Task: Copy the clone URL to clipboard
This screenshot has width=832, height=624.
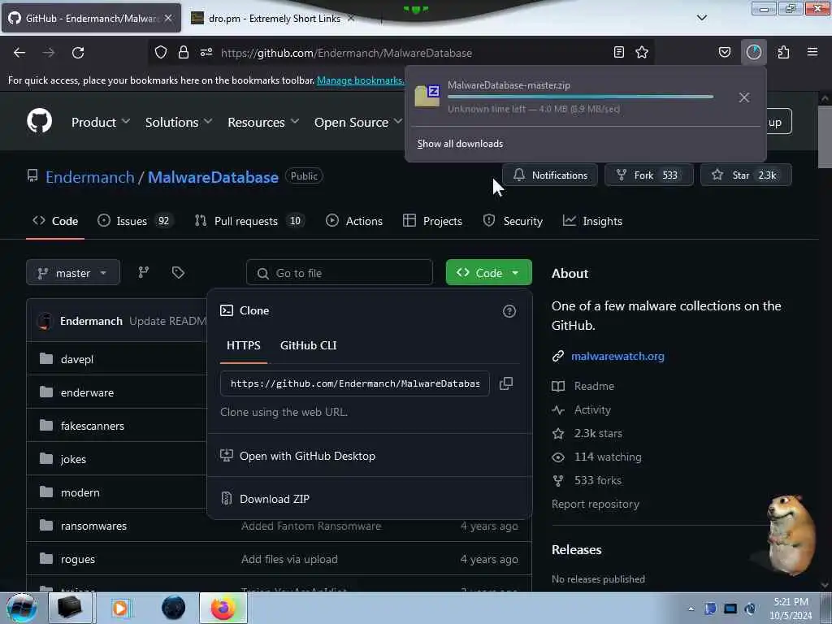Action: (506, 383)
